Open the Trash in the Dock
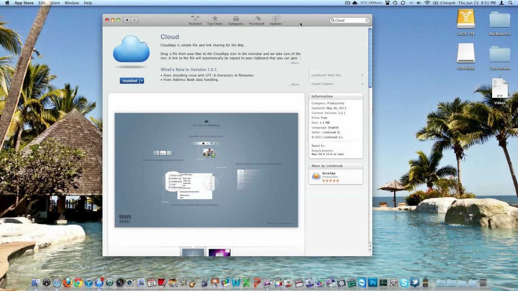 483,283
